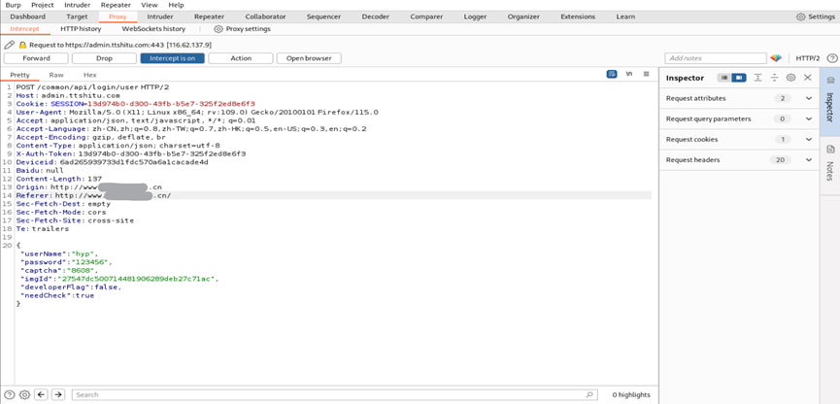Switch editor to Hex view
The image size is (840, 404).
[90, 75]
